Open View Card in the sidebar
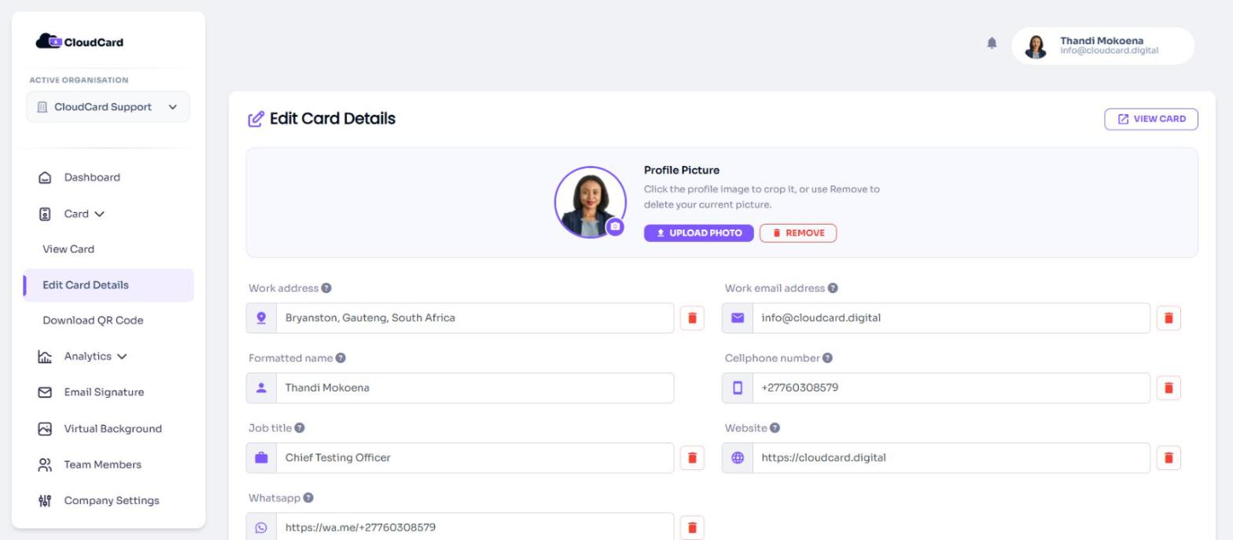The image size is (1233, 540). point(68,249)
